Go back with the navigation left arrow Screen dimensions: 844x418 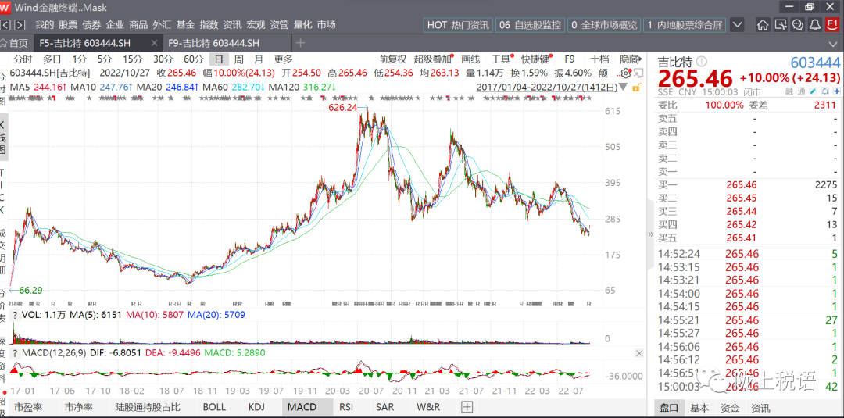click(5, 25)
